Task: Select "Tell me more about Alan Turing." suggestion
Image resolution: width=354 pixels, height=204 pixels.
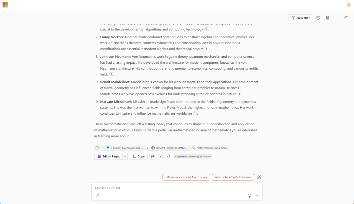Action: point(186,177)
